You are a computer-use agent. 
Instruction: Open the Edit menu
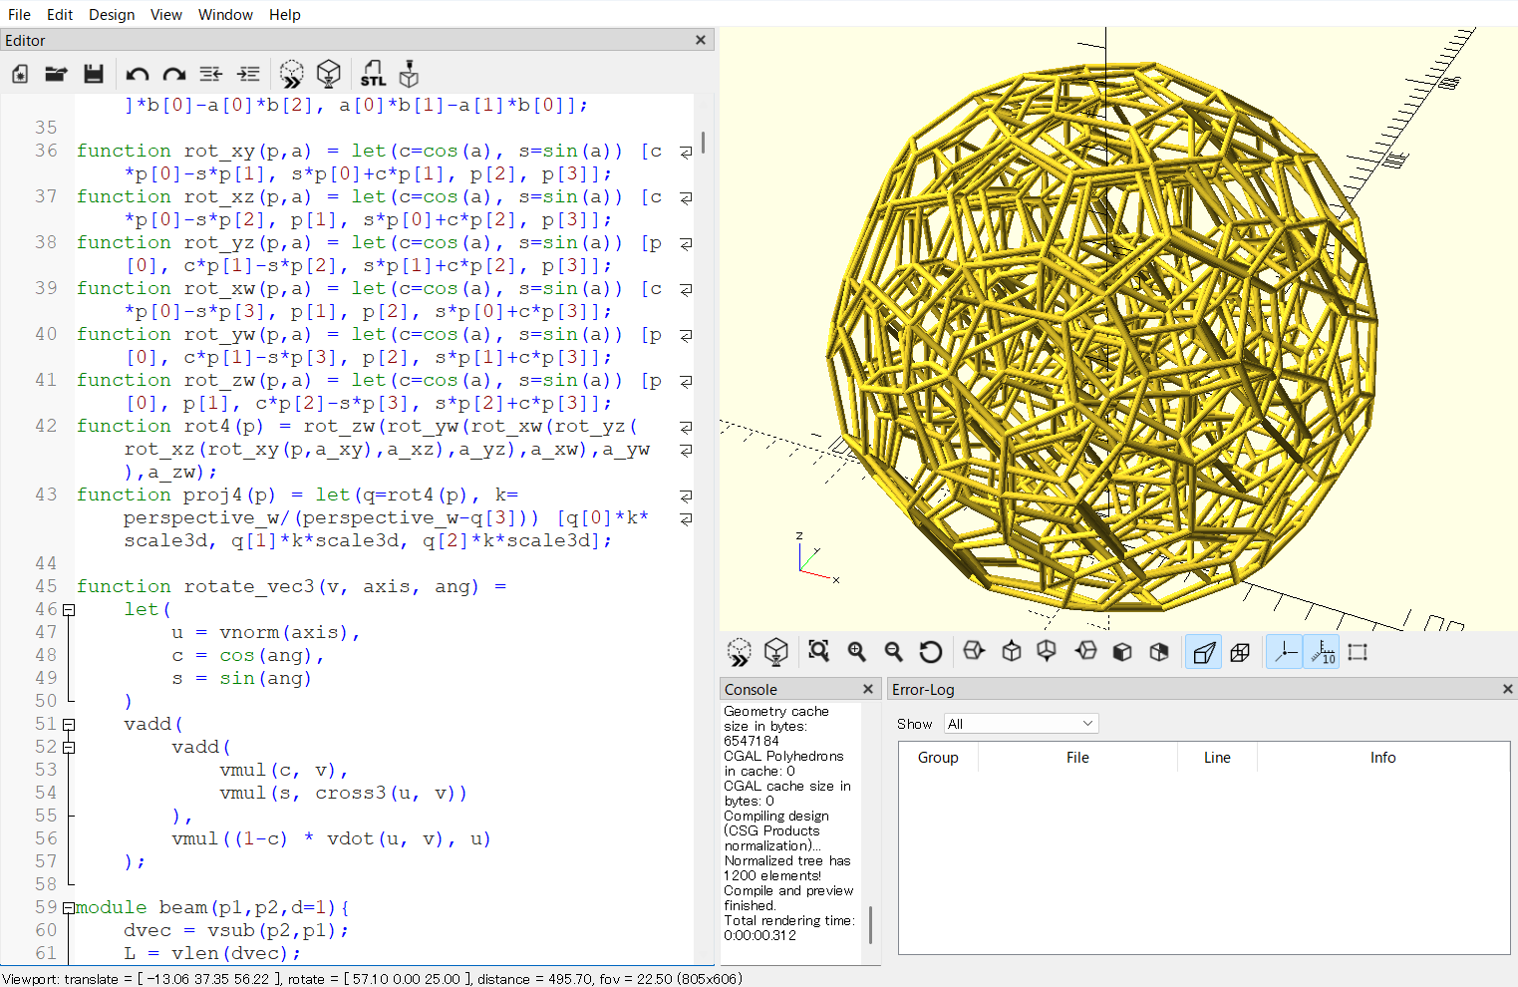coord(60,14)
